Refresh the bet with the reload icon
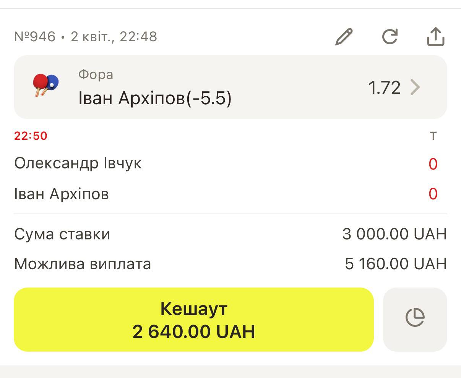Screen dimensions: 461x378 coord(390,37)
